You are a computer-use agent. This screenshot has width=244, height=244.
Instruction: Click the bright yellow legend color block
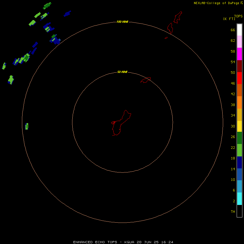239,126
